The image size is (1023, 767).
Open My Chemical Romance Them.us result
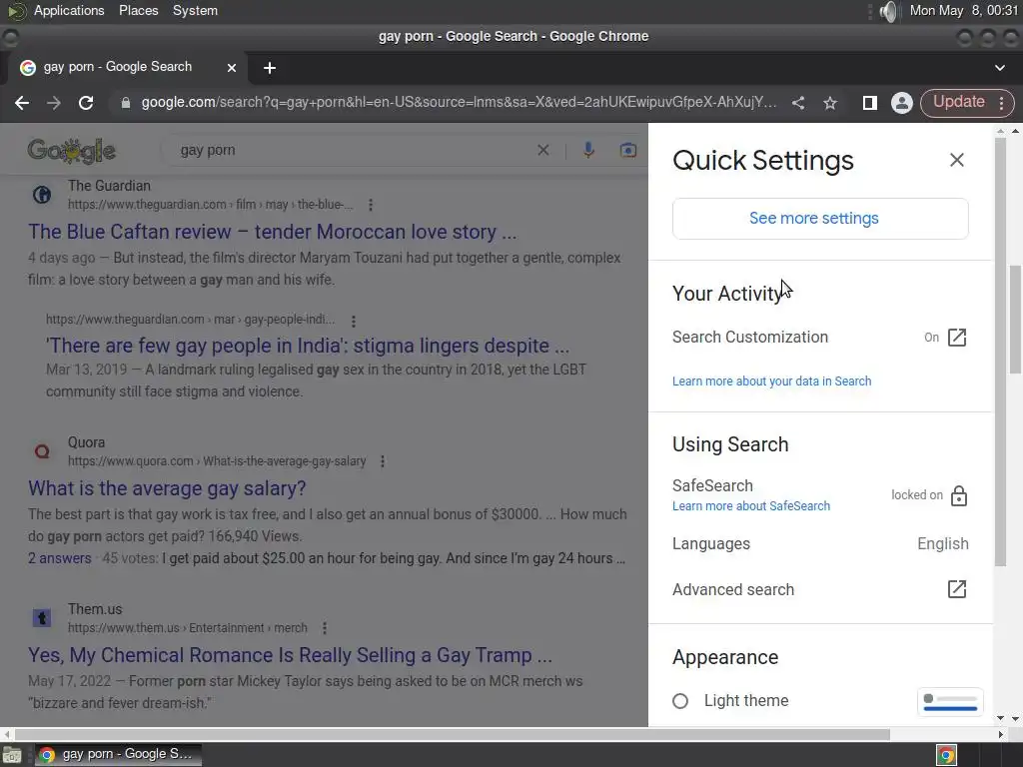(291, 655)
